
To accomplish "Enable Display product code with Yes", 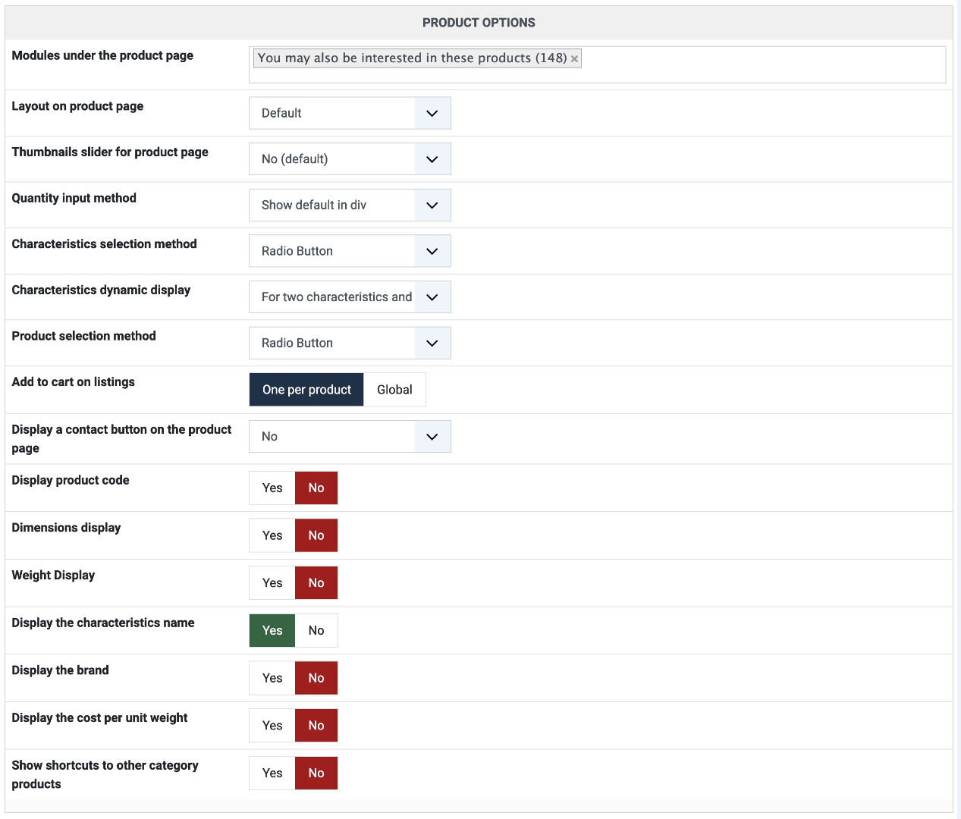I will click(x=272, y=488).
